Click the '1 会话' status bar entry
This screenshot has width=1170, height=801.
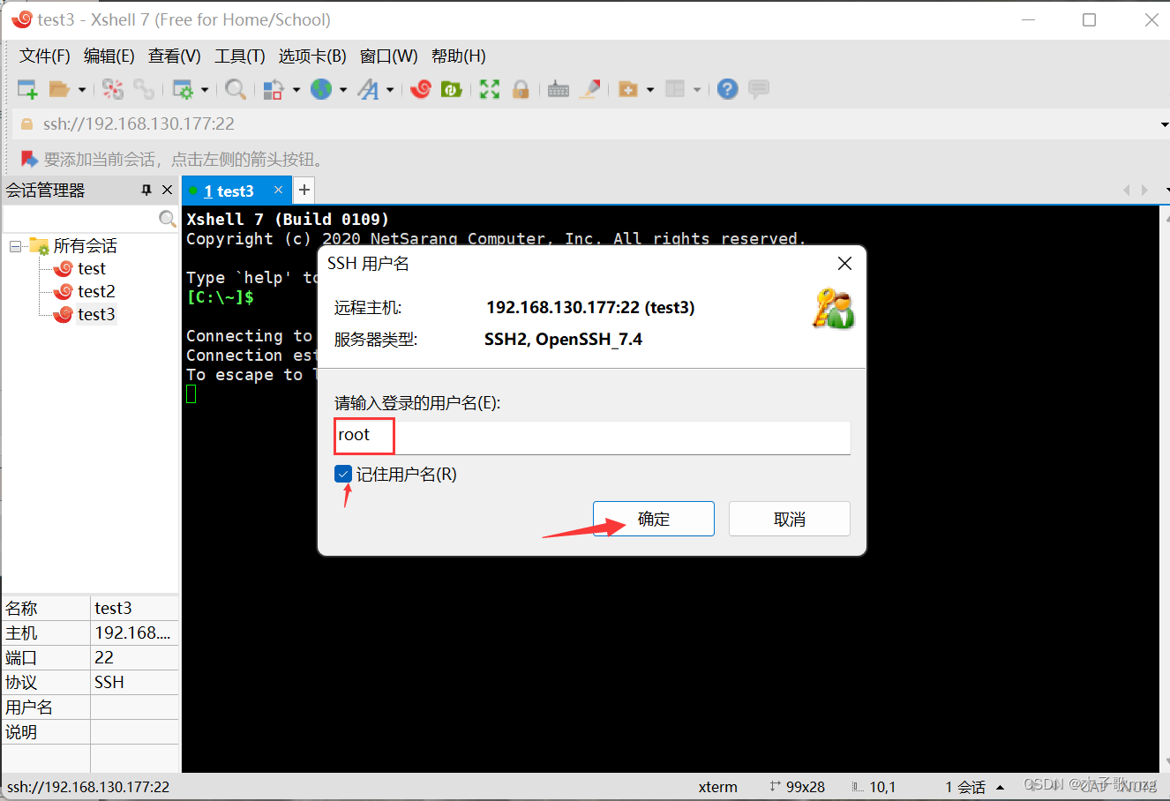(x=965, y=787)
